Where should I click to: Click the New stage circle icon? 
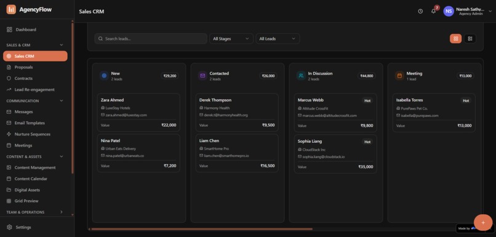point(104,76)
